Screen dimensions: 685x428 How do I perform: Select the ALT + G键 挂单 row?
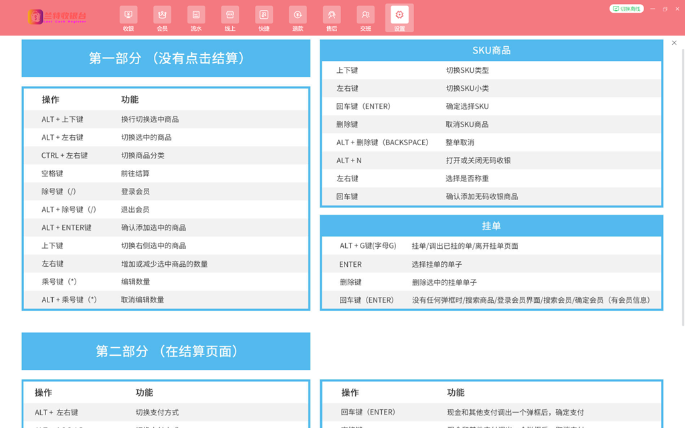[491, 246]
